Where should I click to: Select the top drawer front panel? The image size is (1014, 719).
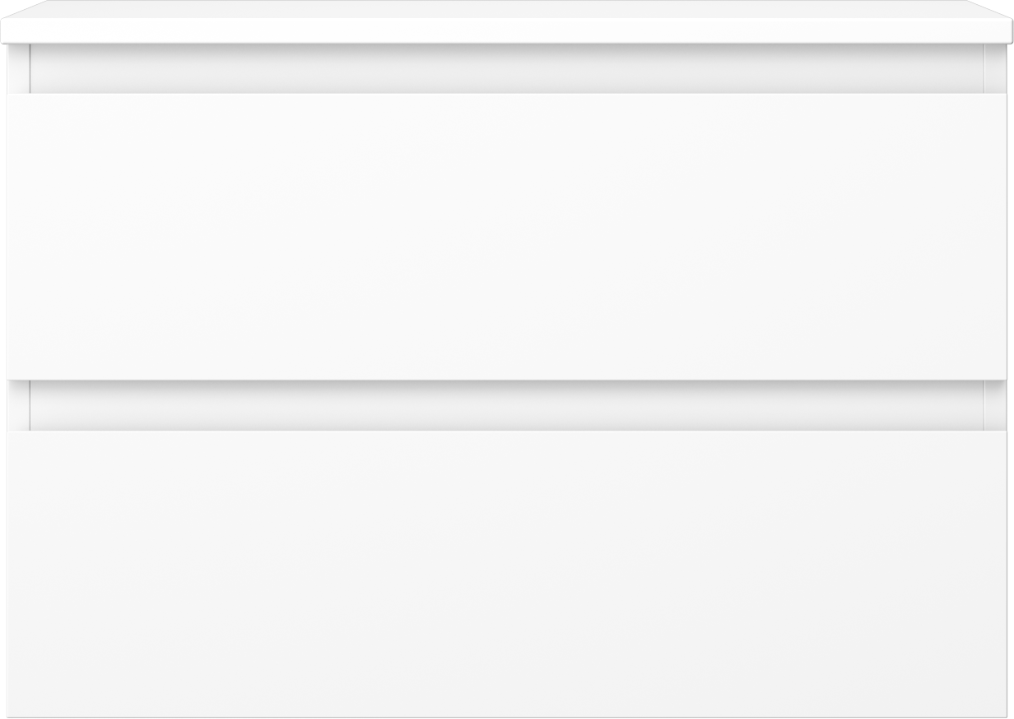pos(506,236)
